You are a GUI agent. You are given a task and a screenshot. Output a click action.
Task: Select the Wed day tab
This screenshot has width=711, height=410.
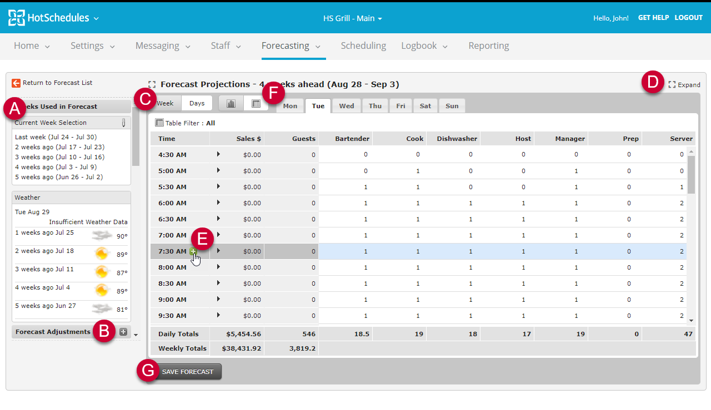tap(347, 106)
